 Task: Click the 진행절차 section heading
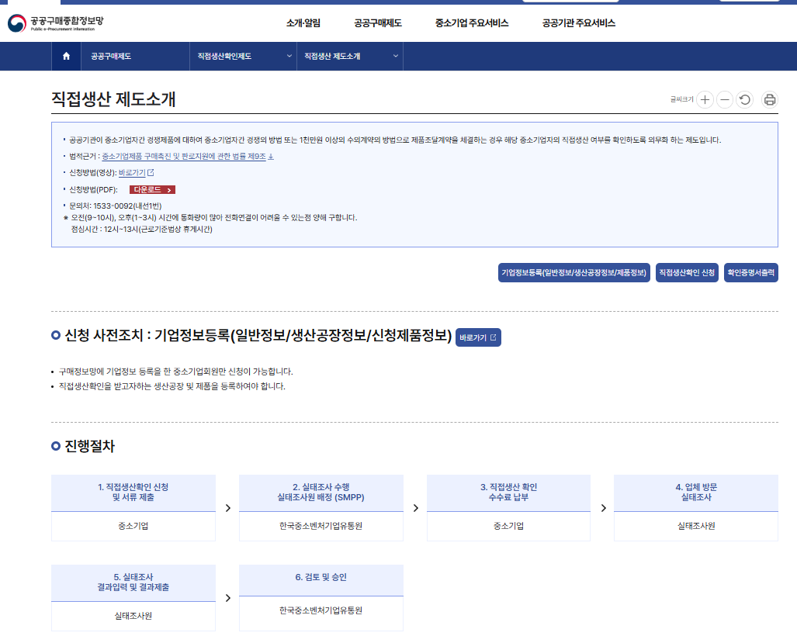[x=89, y=447]
